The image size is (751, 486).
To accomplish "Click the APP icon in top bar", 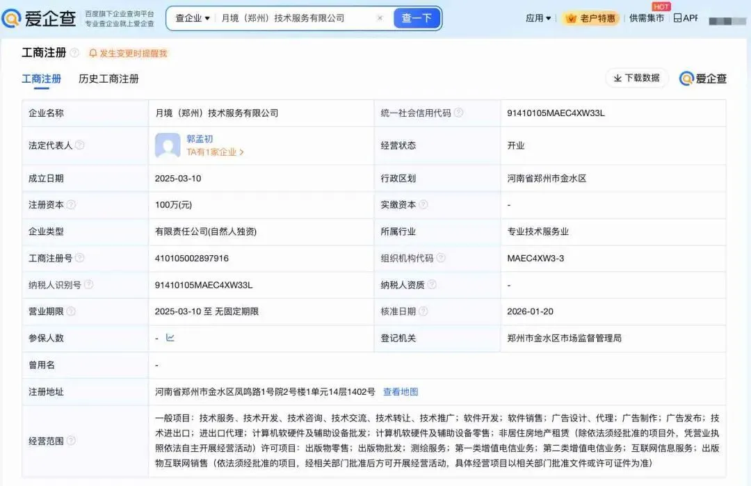I will pyautogui.click(x=678, y=18).
